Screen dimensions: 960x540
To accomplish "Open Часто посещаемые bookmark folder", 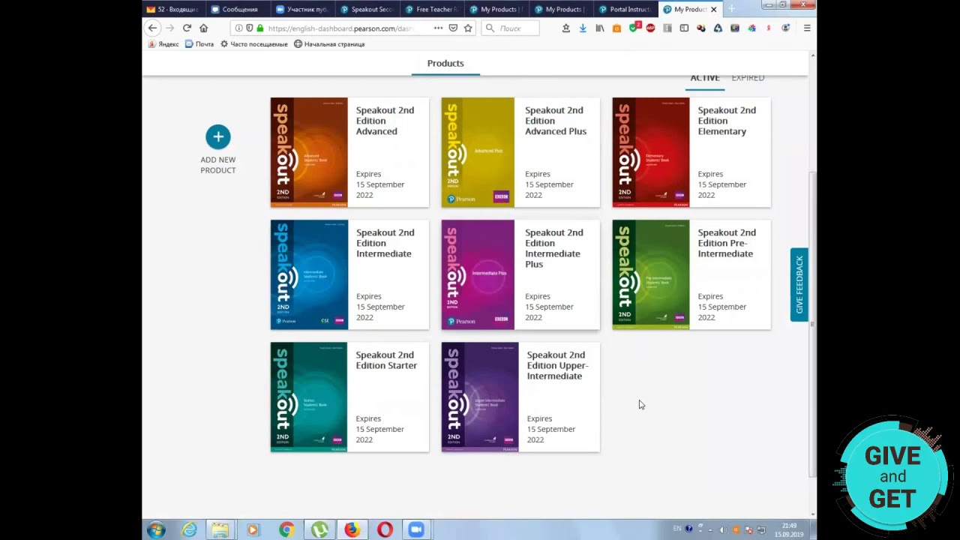I will (253, 44).
